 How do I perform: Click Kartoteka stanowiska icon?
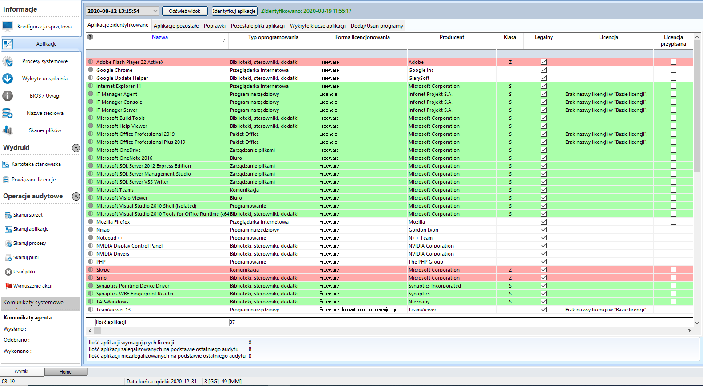tap(6, 164)
